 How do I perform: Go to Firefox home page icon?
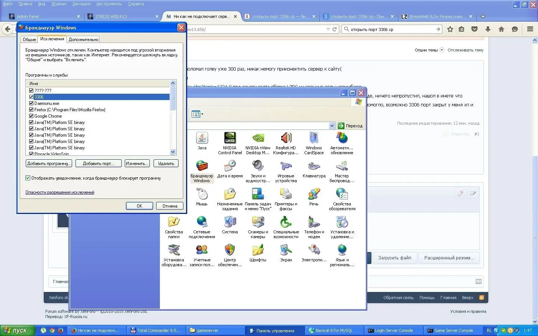[501, 29]
